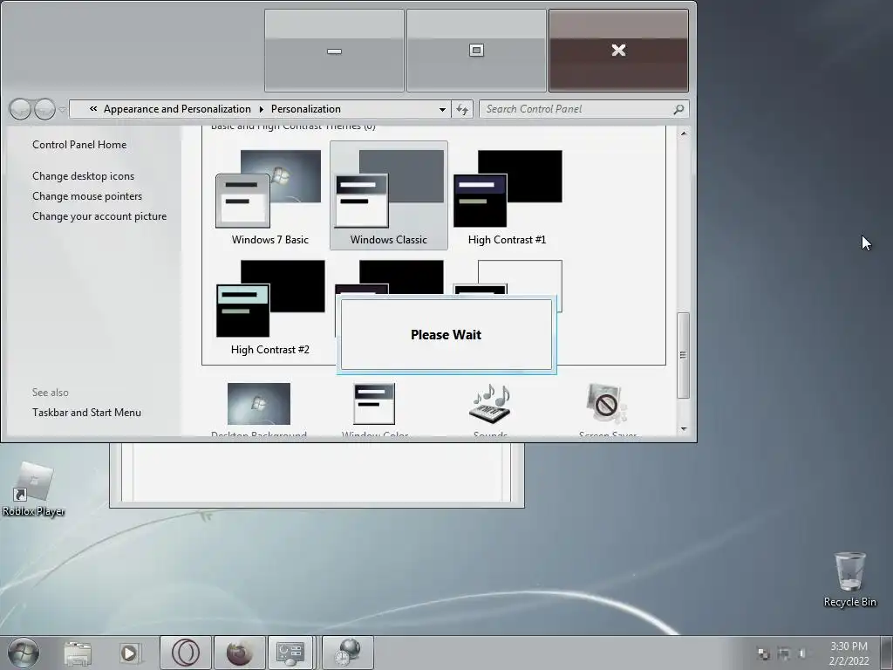Select the Windows Classic theme
Viewport: 893px width, 670px height.
(x=388, y=195)
